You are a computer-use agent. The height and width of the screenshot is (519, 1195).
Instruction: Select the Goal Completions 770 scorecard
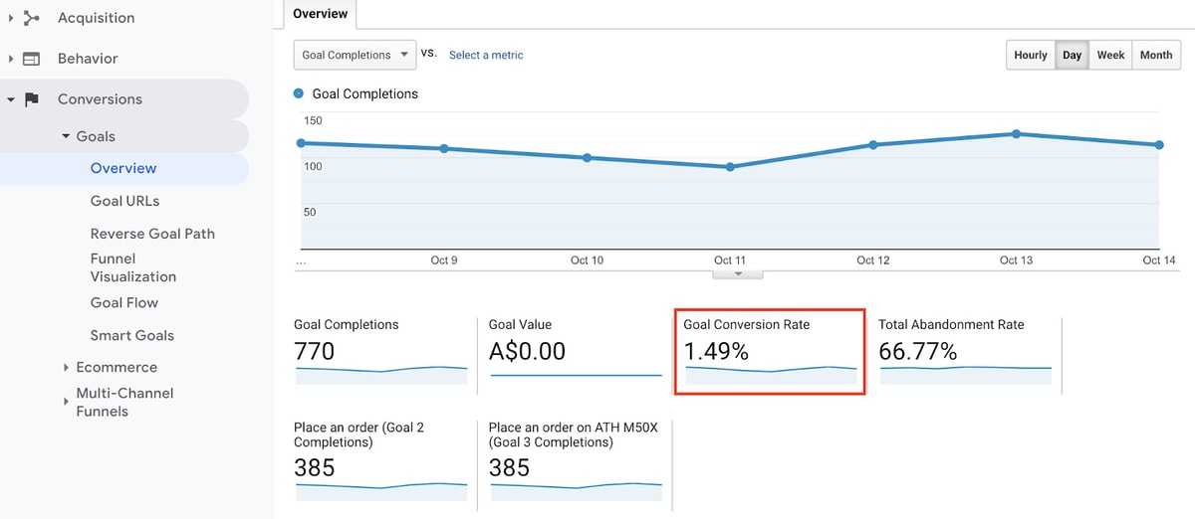point(381,351)
